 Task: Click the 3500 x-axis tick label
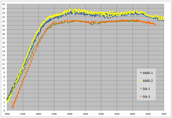[x=54, y=114]
